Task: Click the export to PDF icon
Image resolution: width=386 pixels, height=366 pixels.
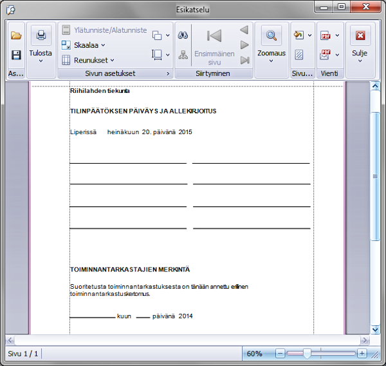Action: [326, 35]
